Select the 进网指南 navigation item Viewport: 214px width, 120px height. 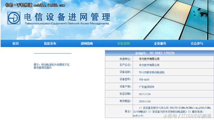[x=87, y=44]
